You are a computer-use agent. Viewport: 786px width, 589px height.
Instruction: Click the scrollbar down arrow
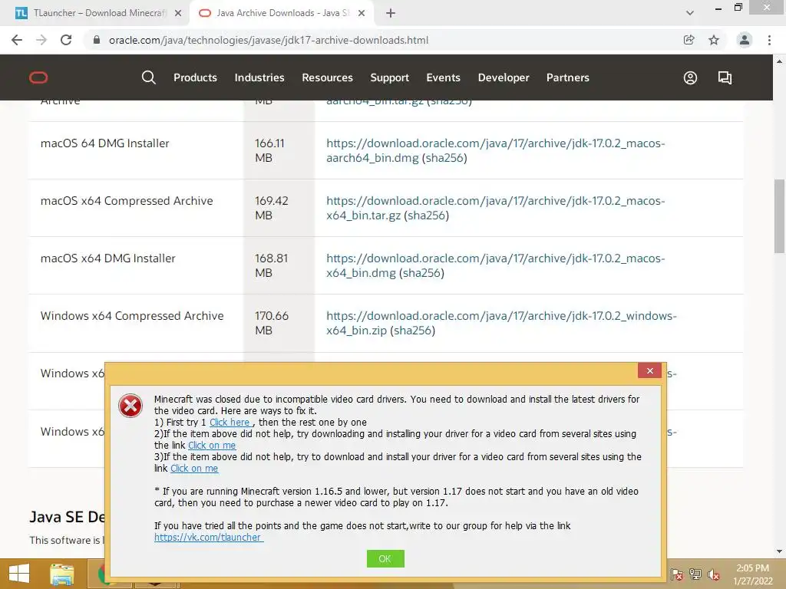click(x=780, y=551)
